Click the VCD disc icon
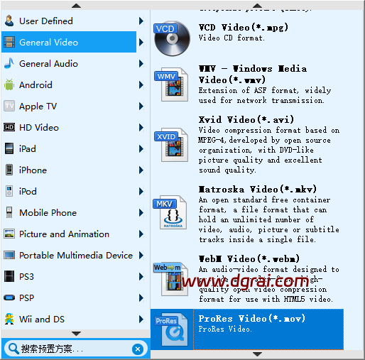The height and width of the screenshot is (360, 365). [x=172, y=38]
